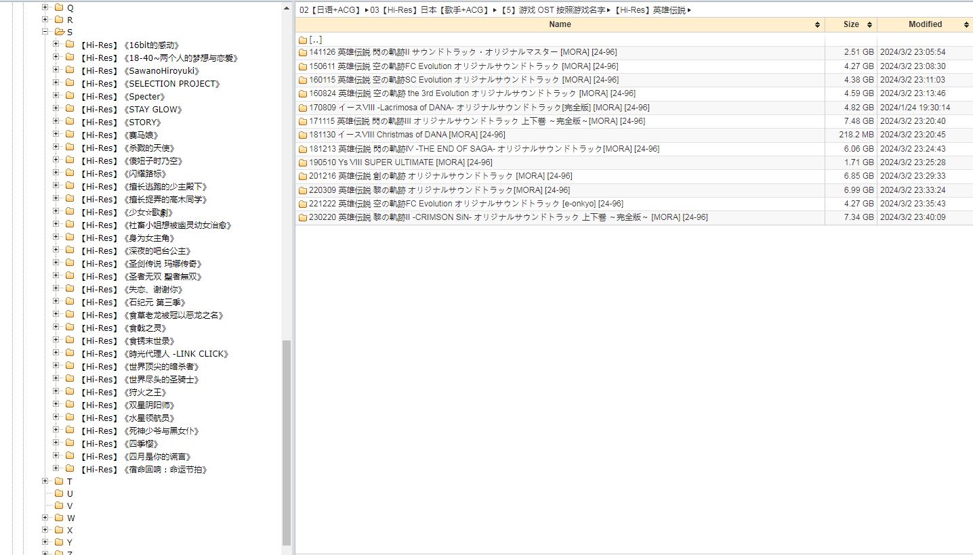The width and height of the screenshot is (973, 555).
Task: Click folder icon for 230220 CRIMSON SiN row
Action: coord(303,217)
